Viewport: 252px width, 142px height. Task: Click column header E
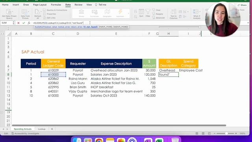(116, 34)
